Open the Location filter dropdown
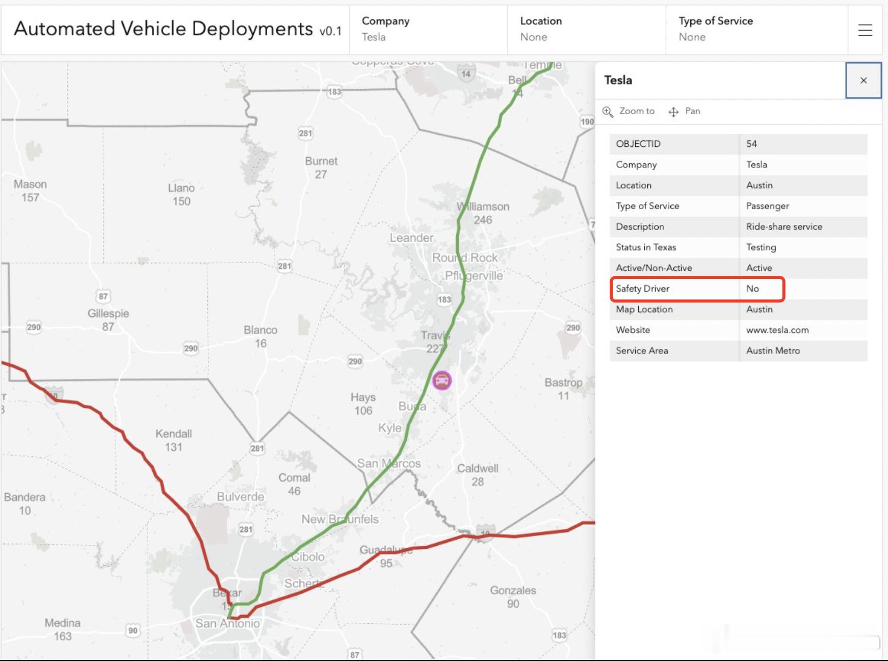This screenshot has width=888, height=661. coord(587,30)
